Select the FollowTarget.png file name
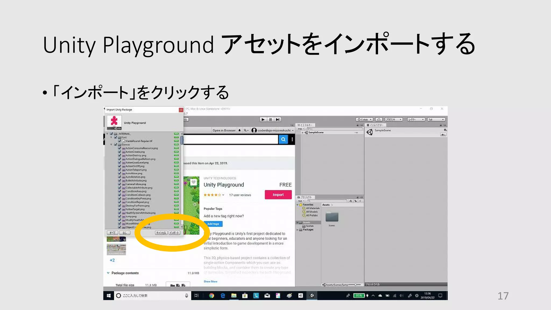551x310 pixels. click(135, 209)
